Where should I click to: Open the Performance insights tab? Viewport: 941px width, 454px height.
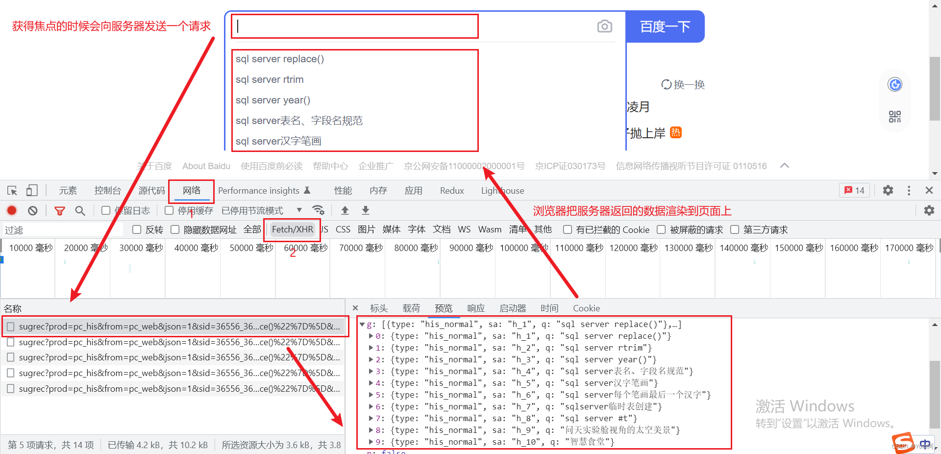264,190
